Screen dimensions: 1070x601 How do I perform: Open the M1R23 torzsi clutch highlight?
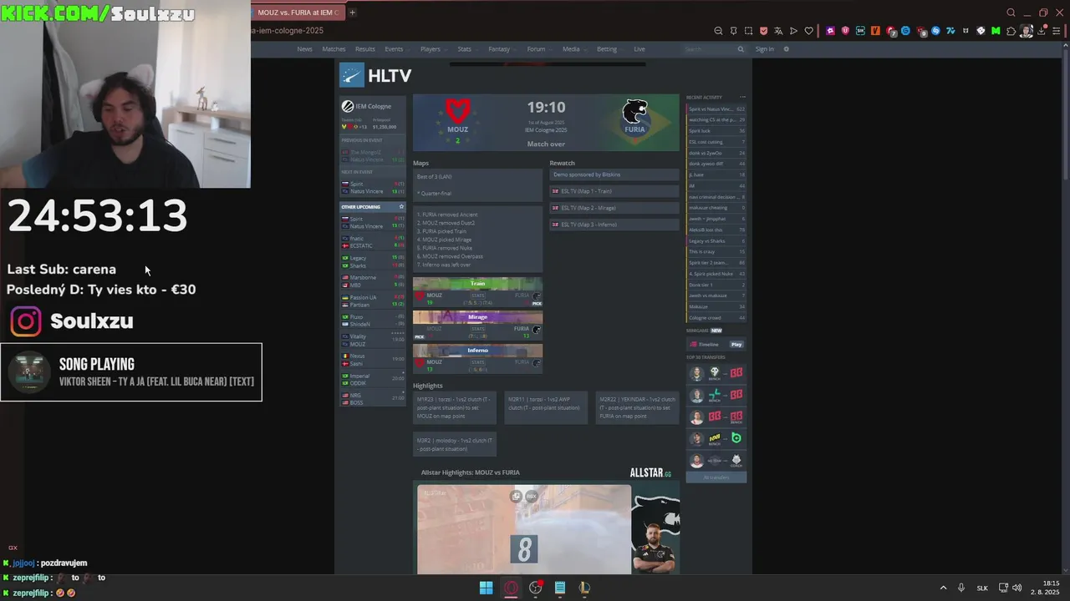pyautogui.click(x=455, y=407)
